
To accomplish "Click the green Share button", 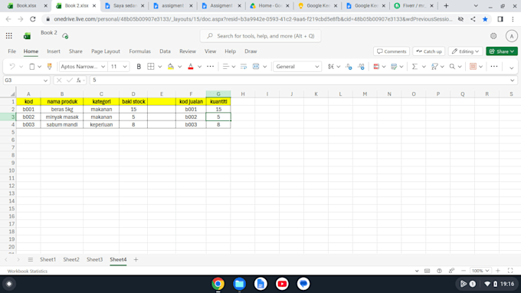I will (x=502, y=51).
